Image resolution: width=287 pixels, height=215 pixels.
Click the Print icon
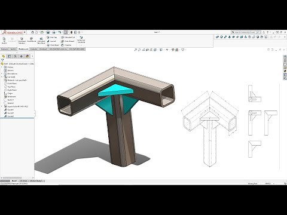pos(54,32)
